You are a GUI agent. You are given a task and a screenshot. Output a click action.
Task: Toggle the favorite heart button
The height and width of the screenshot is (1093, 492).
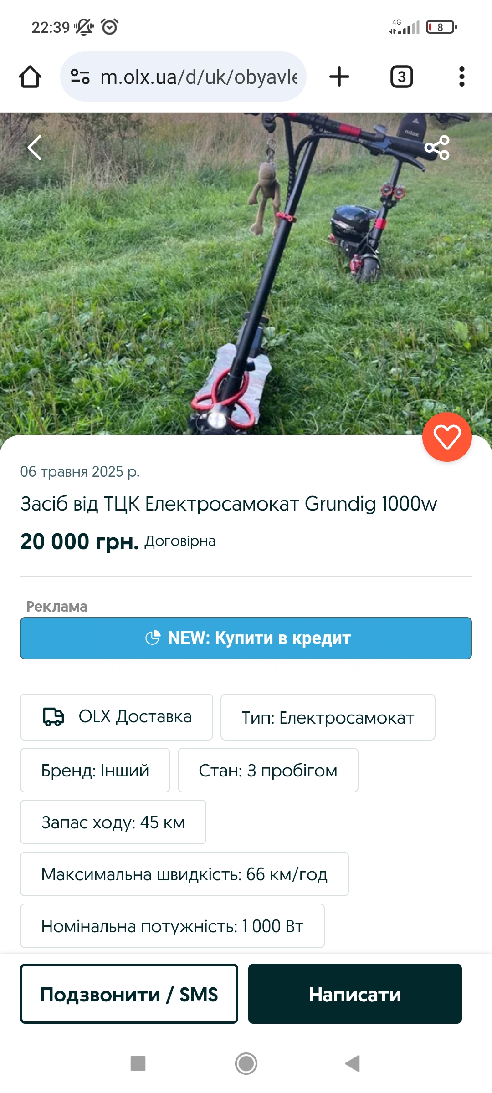[447, 437]
